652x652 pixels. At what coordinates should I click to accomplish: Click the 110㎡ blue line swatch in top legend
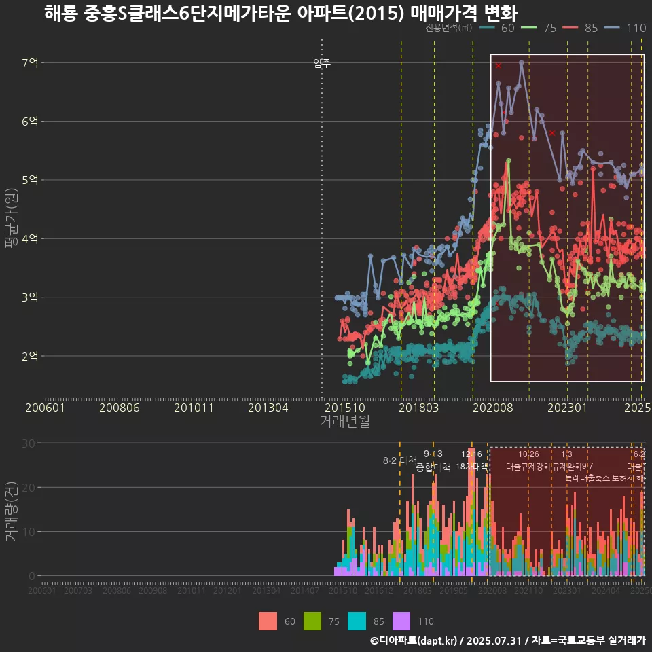(612, 28)
